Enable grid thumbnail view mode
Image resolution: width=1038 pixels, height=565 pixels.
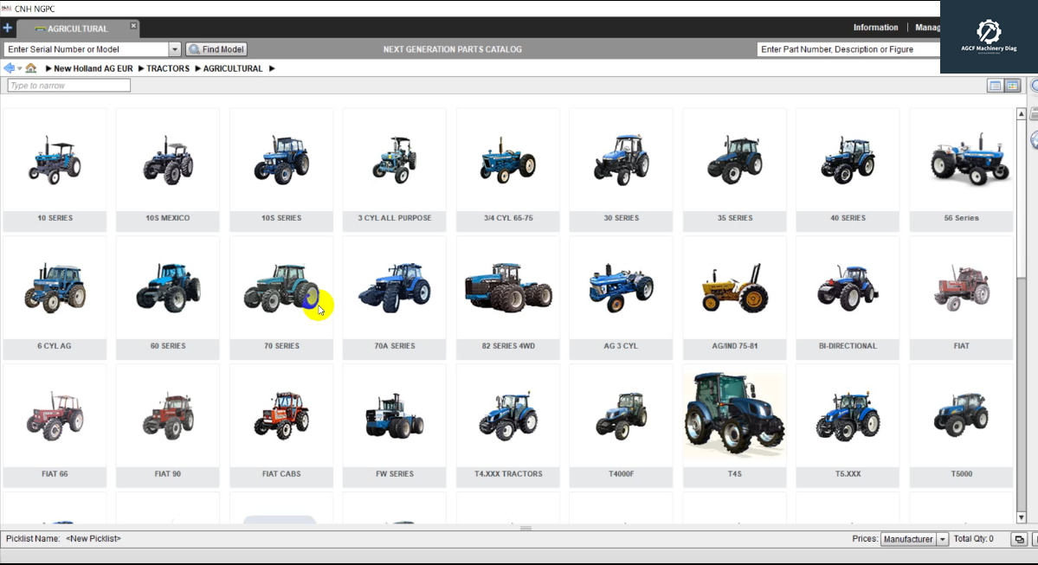point(1011,85)
